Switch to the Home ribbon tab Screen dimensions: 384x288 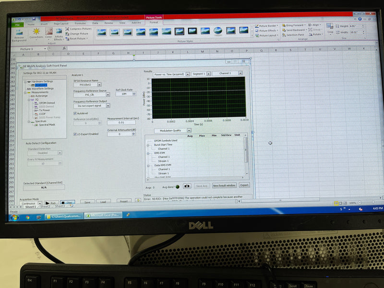(31, 24)
